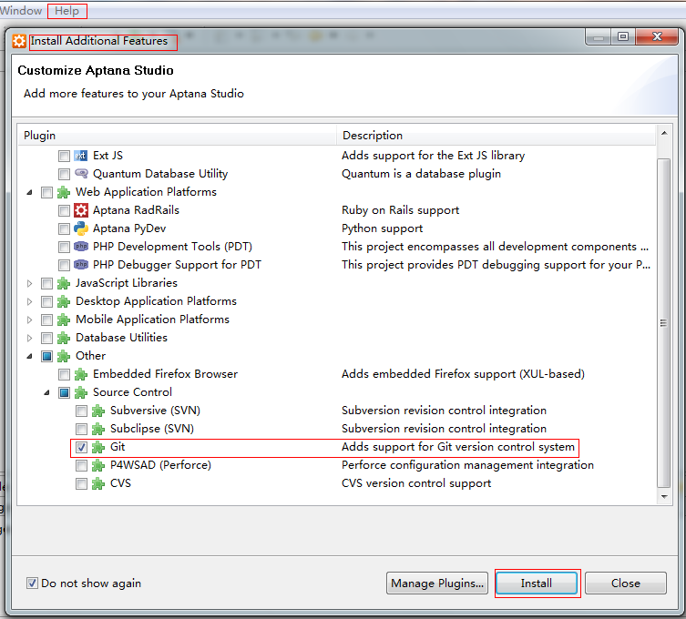Viewport: 686px width, 619px height.
Task: Collapse the Source Control node
Action: pos(46,392)
